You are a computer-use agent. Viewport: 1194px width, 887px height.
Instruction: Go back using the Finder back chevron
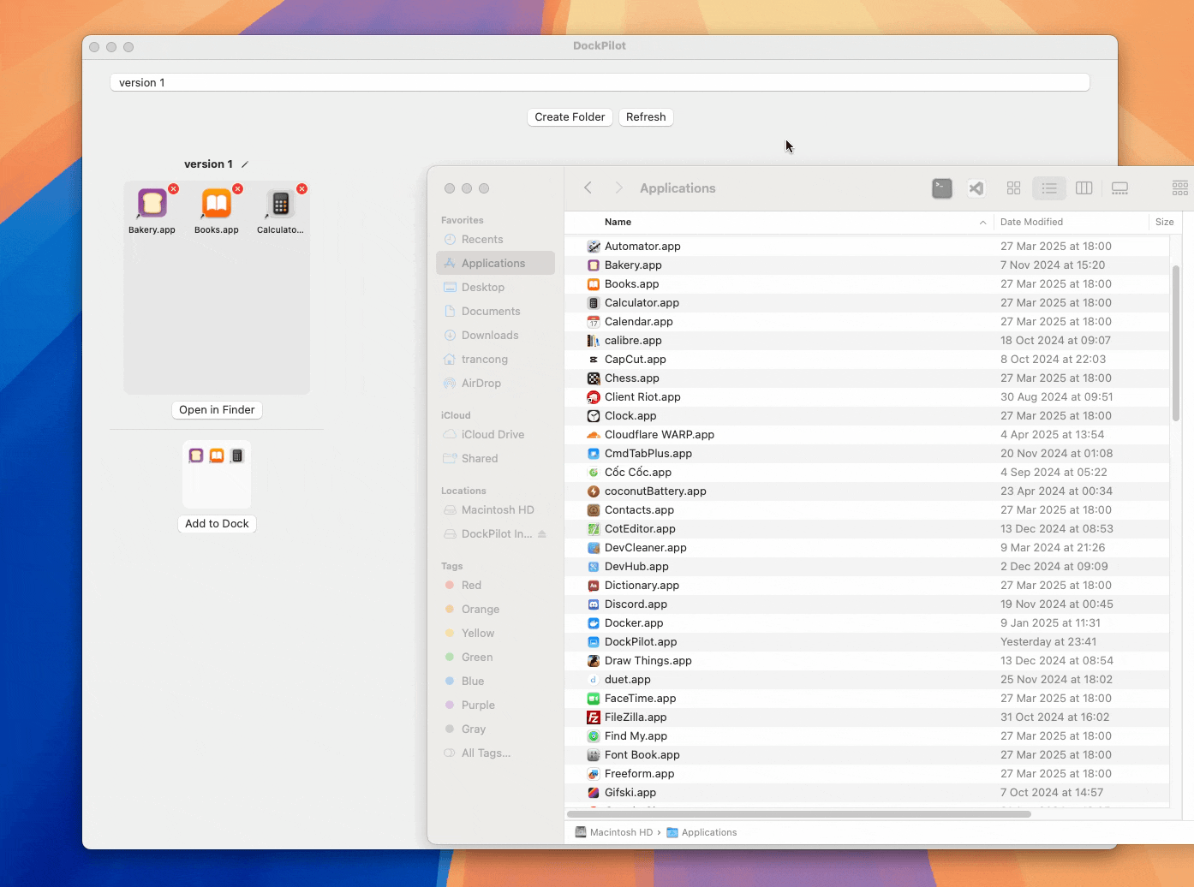click(x=588, y=188)
